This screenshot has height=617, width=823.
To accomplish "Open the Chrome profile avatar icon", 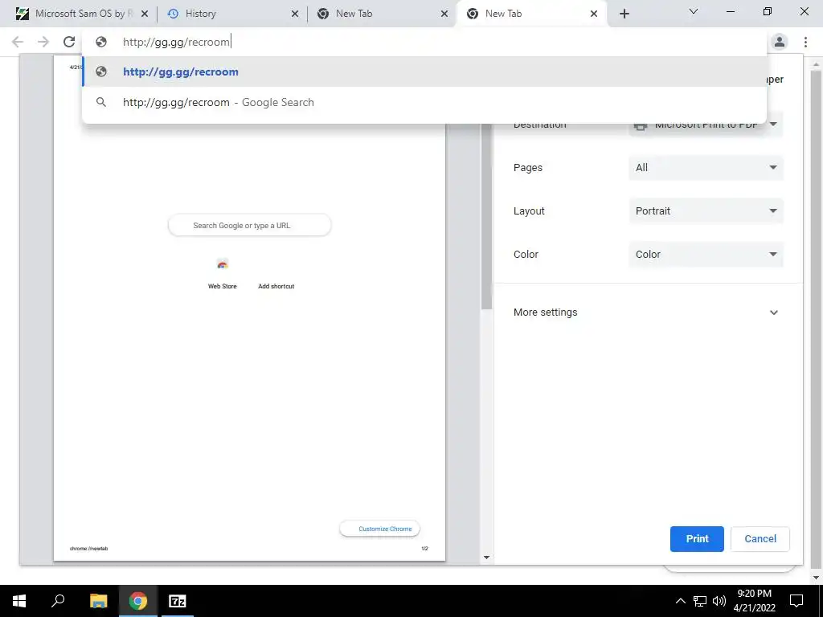I will click(x=780, y=42).
